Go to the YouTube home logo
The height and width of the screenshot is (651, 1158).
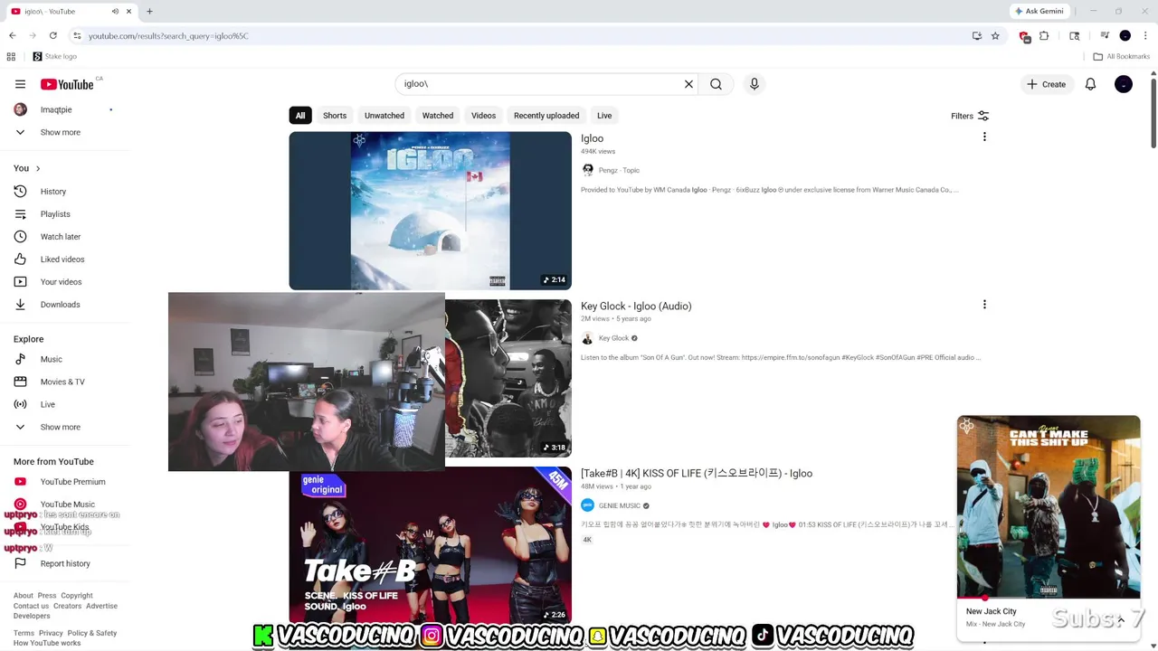tap(67, 84)
